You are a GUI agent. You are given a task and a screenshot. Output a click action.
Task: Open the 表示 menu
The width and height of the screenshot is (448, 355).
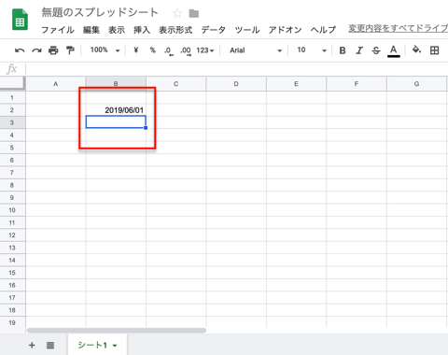[x=117, y=30]
